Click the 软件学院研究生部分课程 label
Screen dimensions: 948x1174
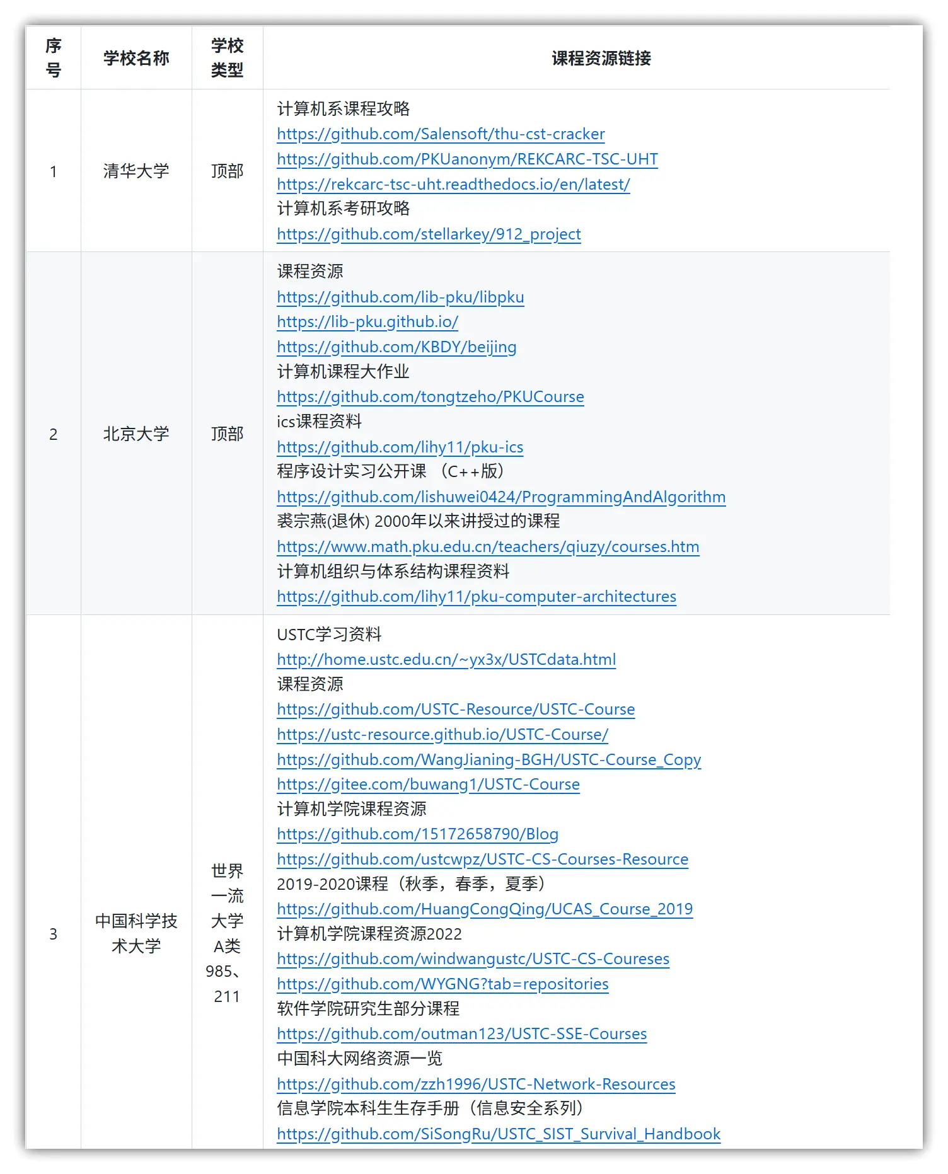[x=368, y=1009]
